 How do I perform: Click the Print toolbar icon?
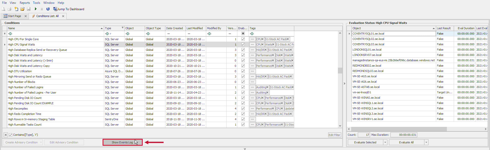pos(9,9)
